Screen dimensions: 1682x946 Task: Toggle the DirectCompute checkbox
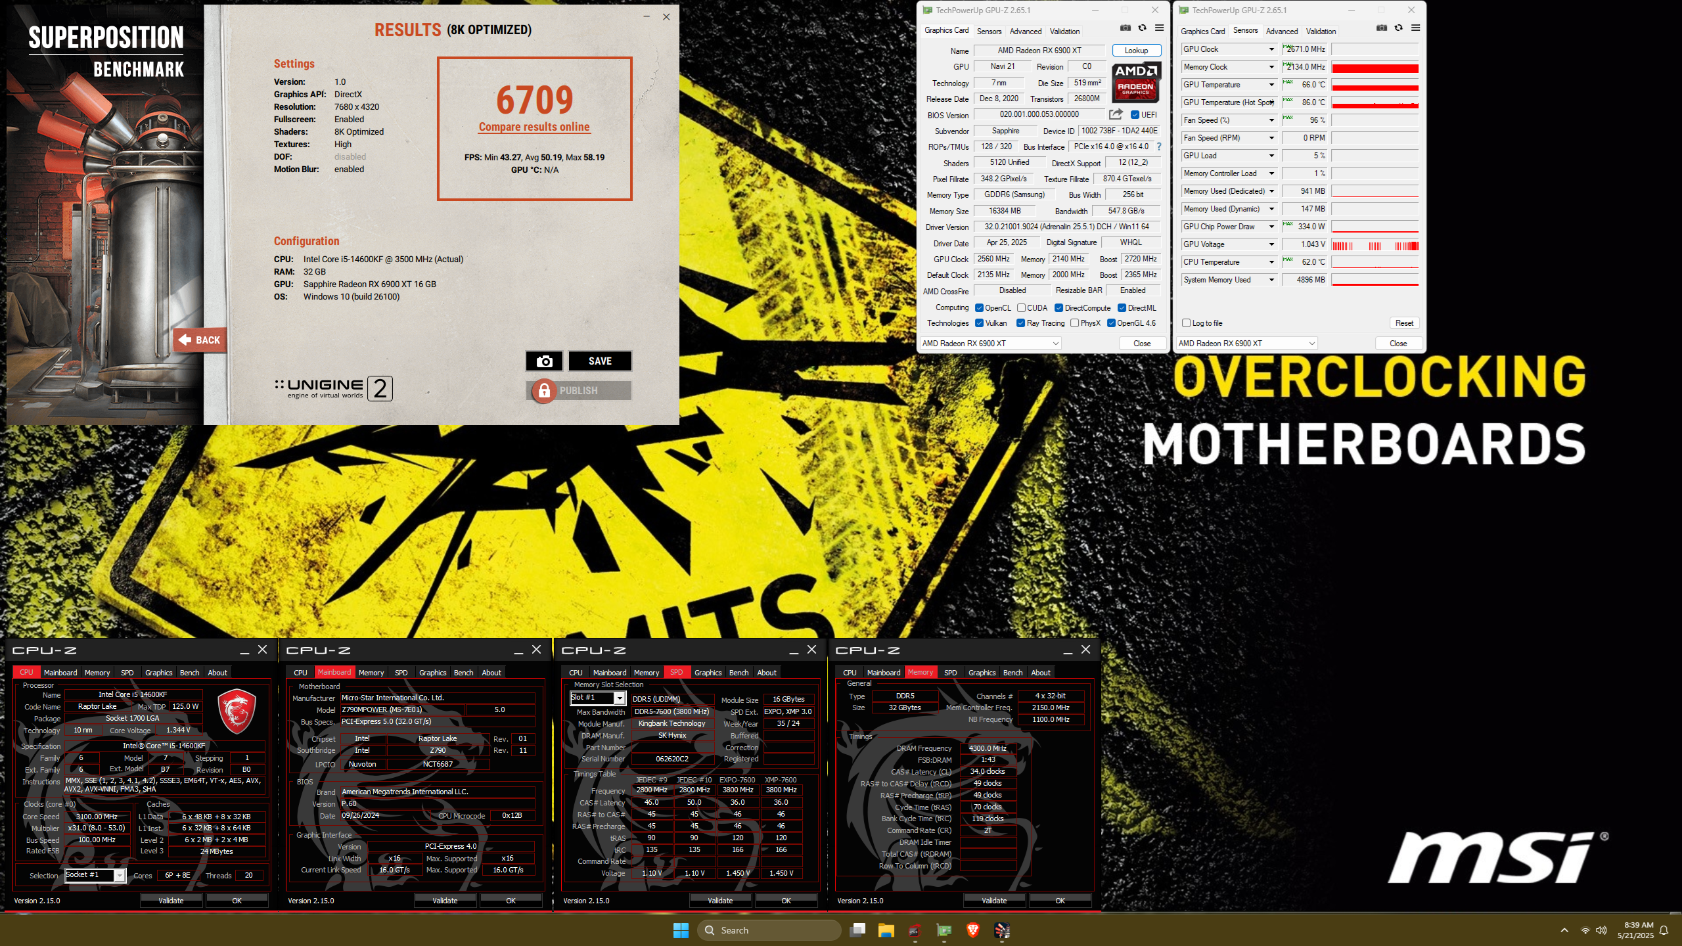(1058, 308)
